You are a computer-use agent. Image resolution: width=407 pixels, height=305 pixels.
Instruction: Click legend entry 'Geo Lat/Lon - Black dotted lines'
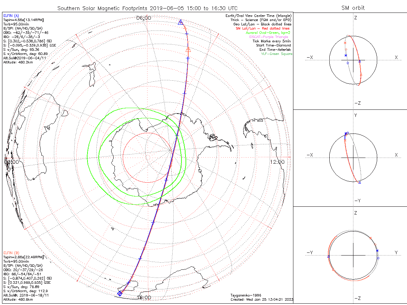pos(262,24)
